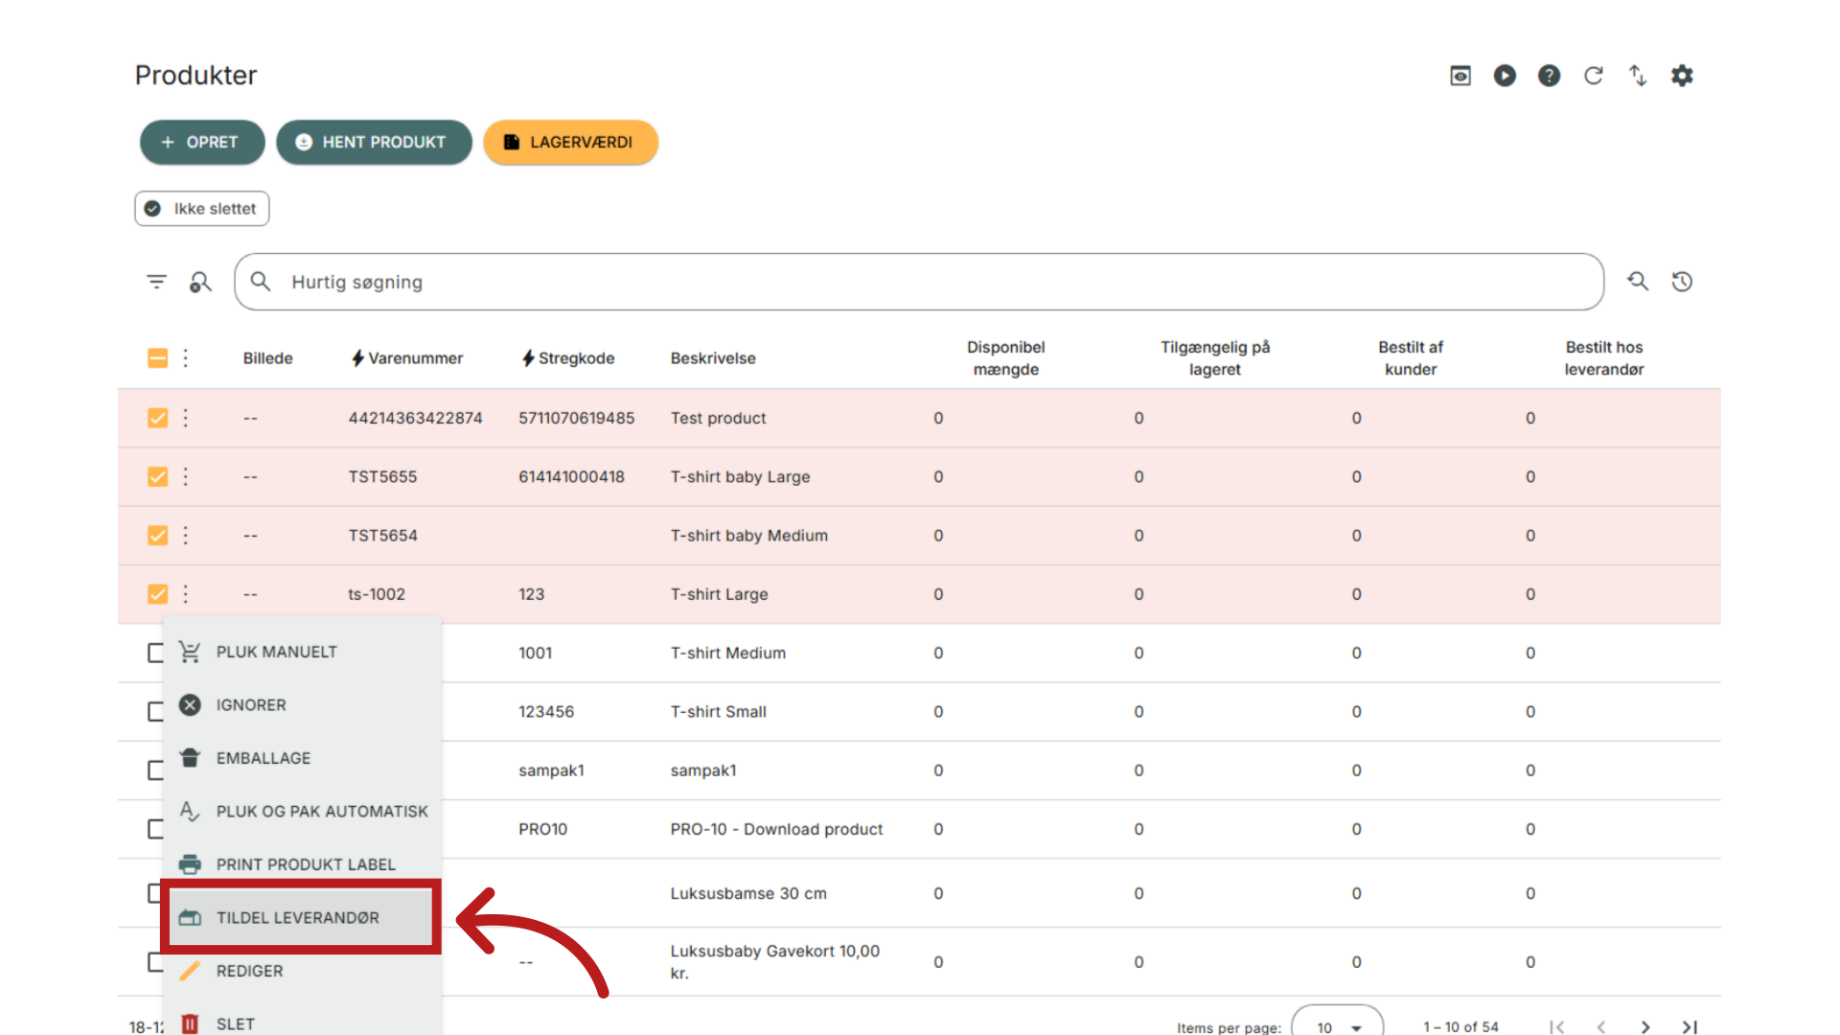
Task: Click the Beskrivelse column header
Action: (x=713, y=358)
